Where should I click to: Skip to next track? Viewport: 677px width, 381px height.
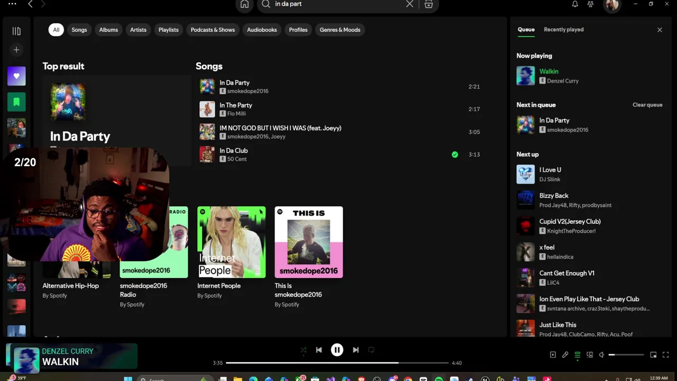pos(355,350)
